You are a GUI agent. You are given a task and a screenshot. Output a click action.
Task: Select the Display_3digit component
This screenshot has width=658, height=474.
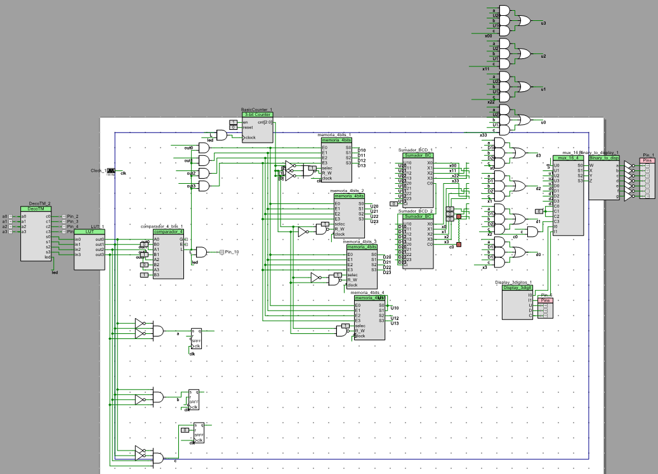click(x=517, y=304)
